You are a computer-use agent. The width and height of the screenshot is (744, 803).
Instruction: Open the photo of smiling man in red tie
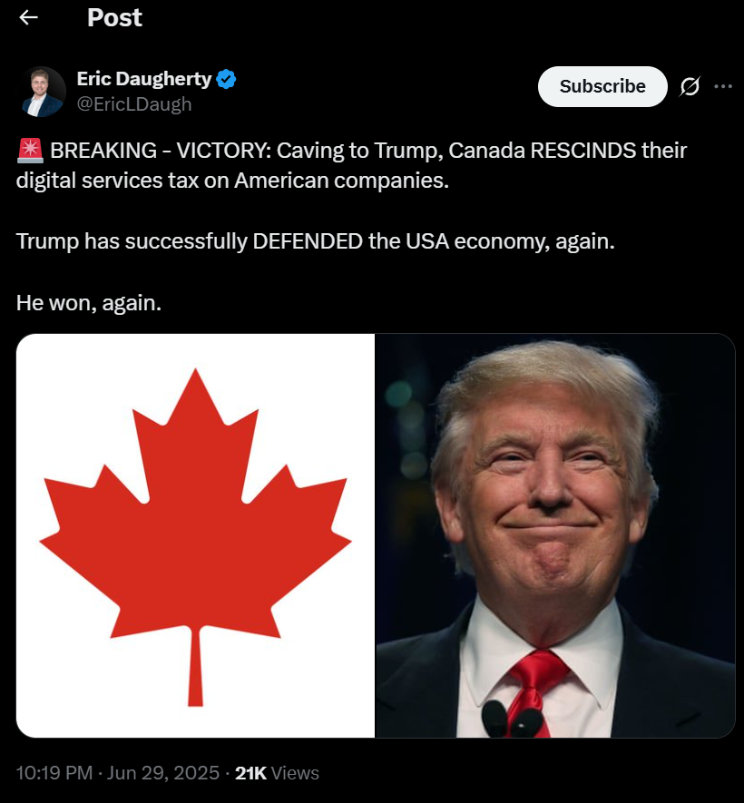point(555,535)
